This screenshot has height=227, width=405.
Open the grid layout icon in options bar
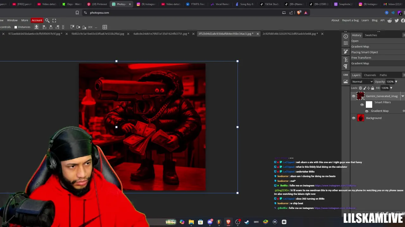click(x=105, y=27)
